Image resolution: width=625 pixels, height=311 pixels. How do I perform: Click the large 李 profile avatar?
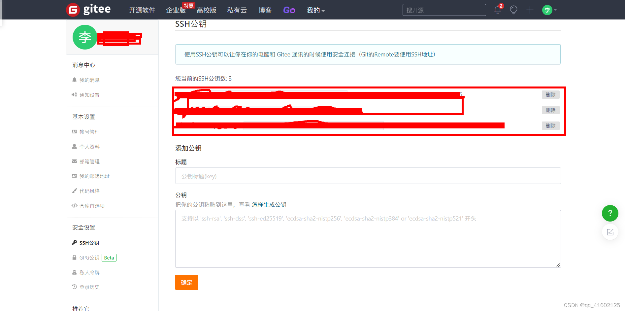tap(85, 37)
